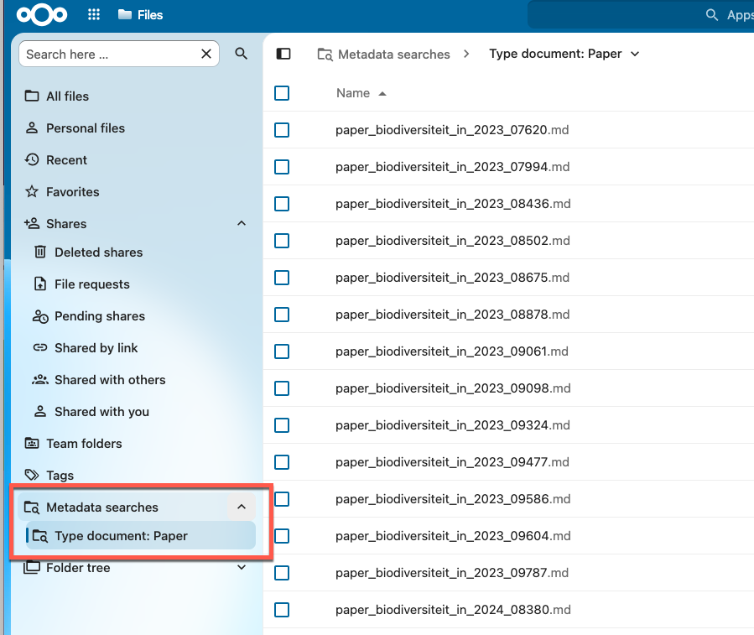Open All files in sidebar
This screenshot has width=754, height=635.
(137, 96)
